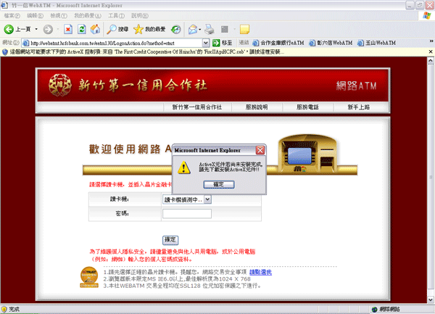Open the 服務說明 nav link

pyautogui.click(x=257, y=107)
